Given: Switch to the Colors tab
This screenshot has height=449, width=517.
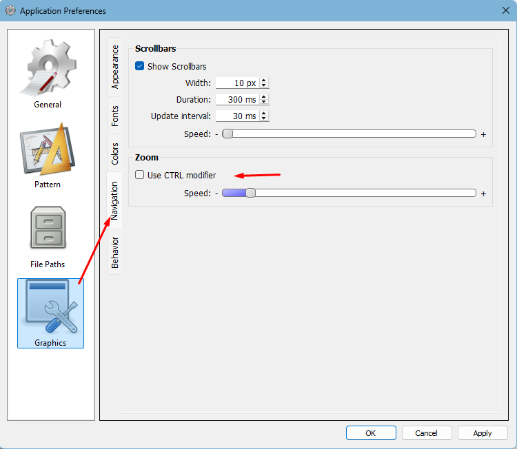Looking at the screenshot, I should click(114, 154).
